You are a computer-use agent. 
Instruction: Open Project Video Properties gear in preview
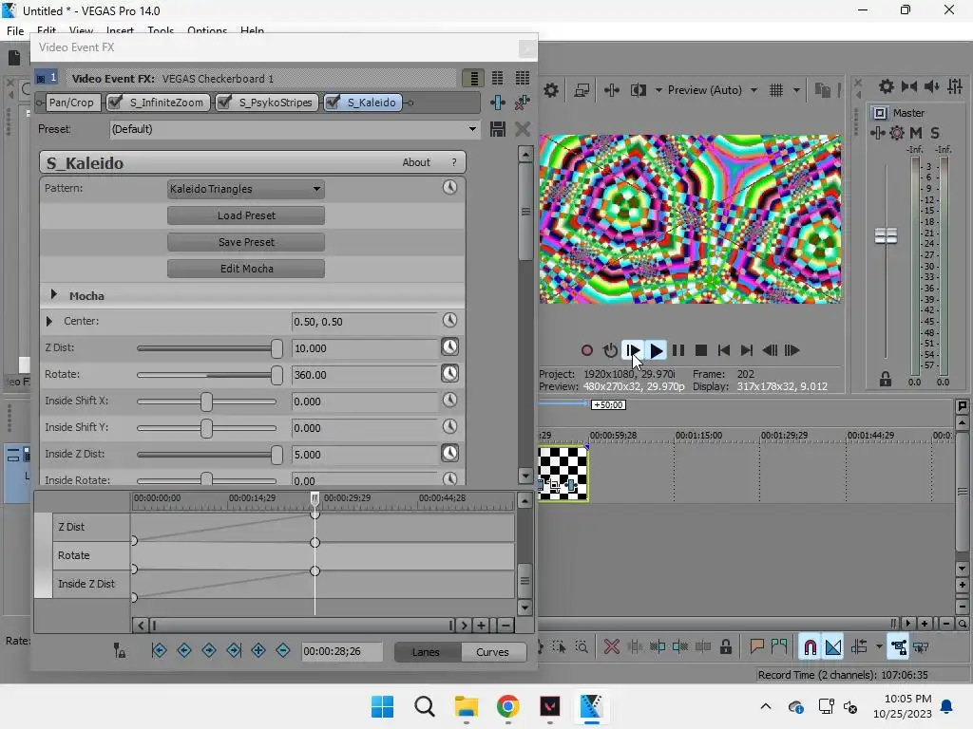[551, 90]
